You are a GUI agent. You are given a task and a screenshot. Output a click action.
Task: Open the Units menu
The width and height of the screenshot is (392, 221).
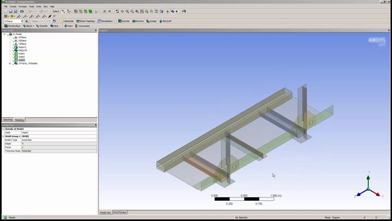click(x=39, y=7)
